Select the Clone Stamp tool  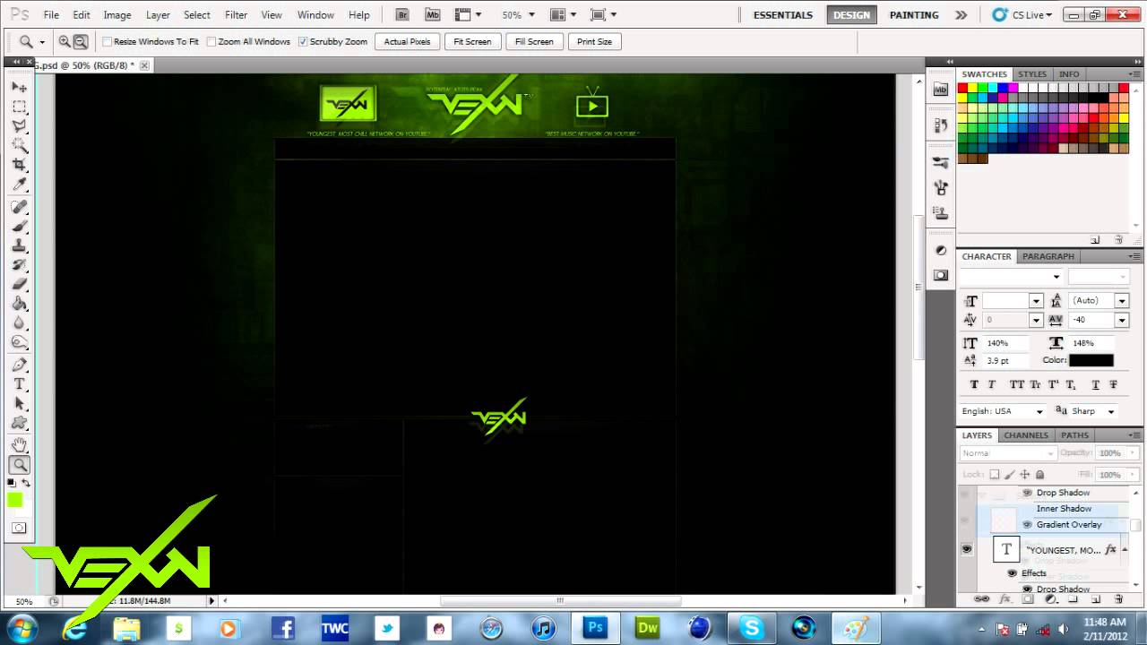19,246
